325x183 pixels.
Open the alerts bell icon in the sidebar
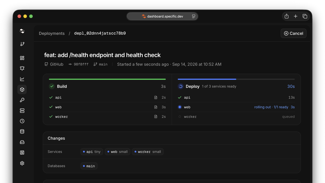coord(22,68)
